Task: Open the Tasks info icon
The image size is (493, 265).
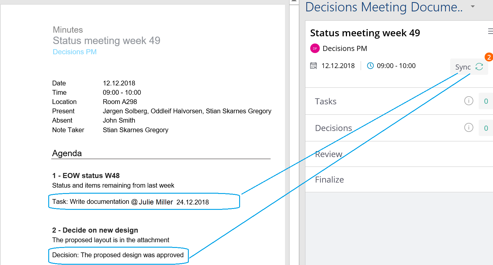Action: [469, 101]
